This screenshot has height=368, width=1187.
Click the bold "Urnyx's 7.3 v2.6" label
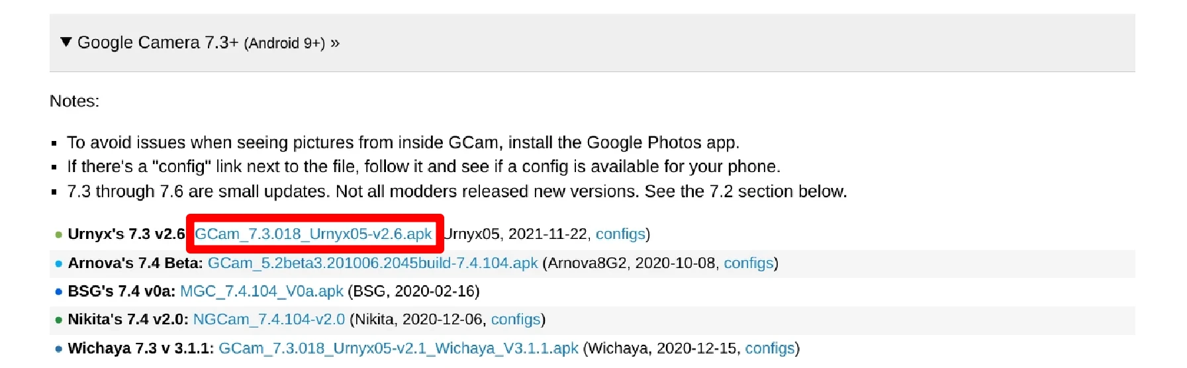tap(126, 234)
